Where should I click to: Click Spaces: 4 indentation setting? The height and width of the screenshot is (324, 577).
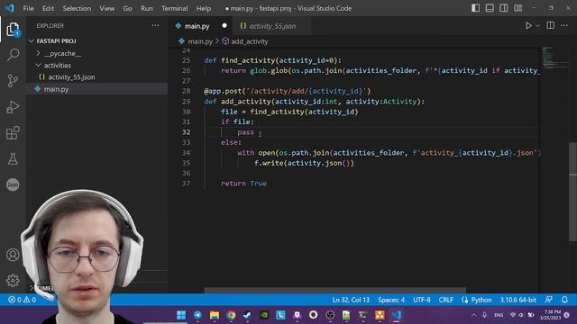click(x=391, y=300)
